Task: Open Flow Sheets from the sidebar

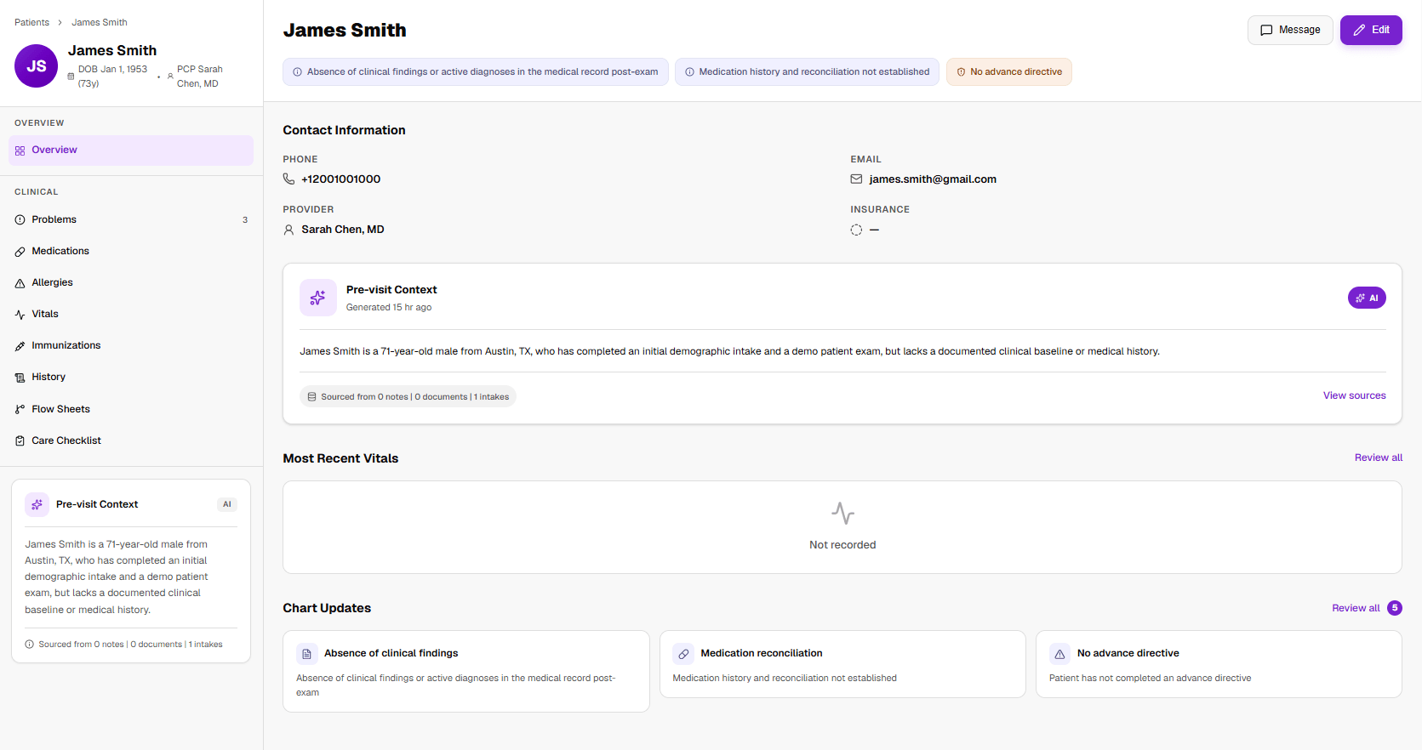Action: (x=131, y=410)
